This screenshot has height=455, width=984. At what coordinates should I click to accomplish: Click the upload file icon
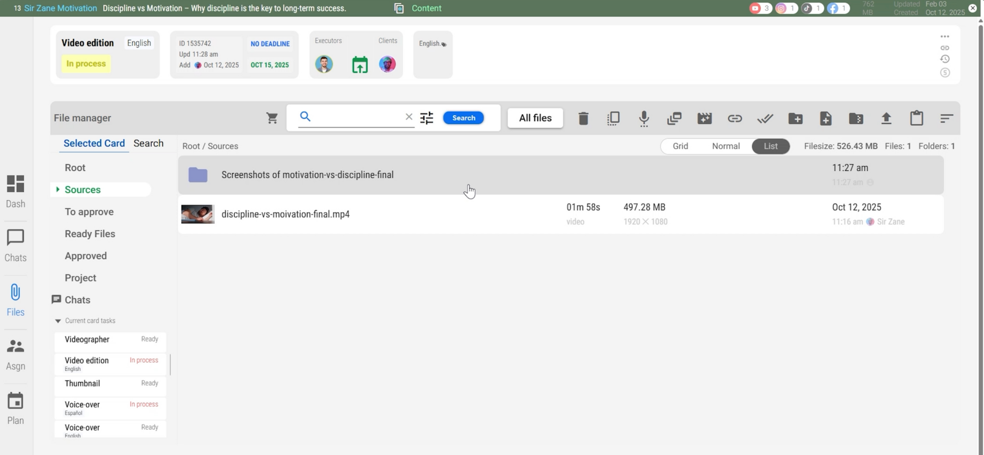886,118
